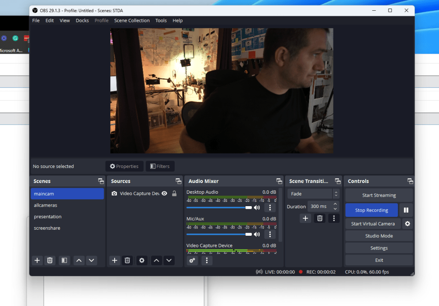This screenshot has height=306, width=439.
Task: Move scene up arrow in Scenes
Action: tap(79, 261)
